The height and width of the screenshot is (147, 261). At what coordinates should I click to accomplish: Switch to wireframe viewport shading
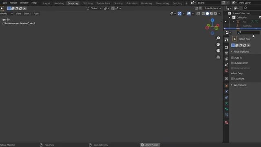(x=203, y=13)
